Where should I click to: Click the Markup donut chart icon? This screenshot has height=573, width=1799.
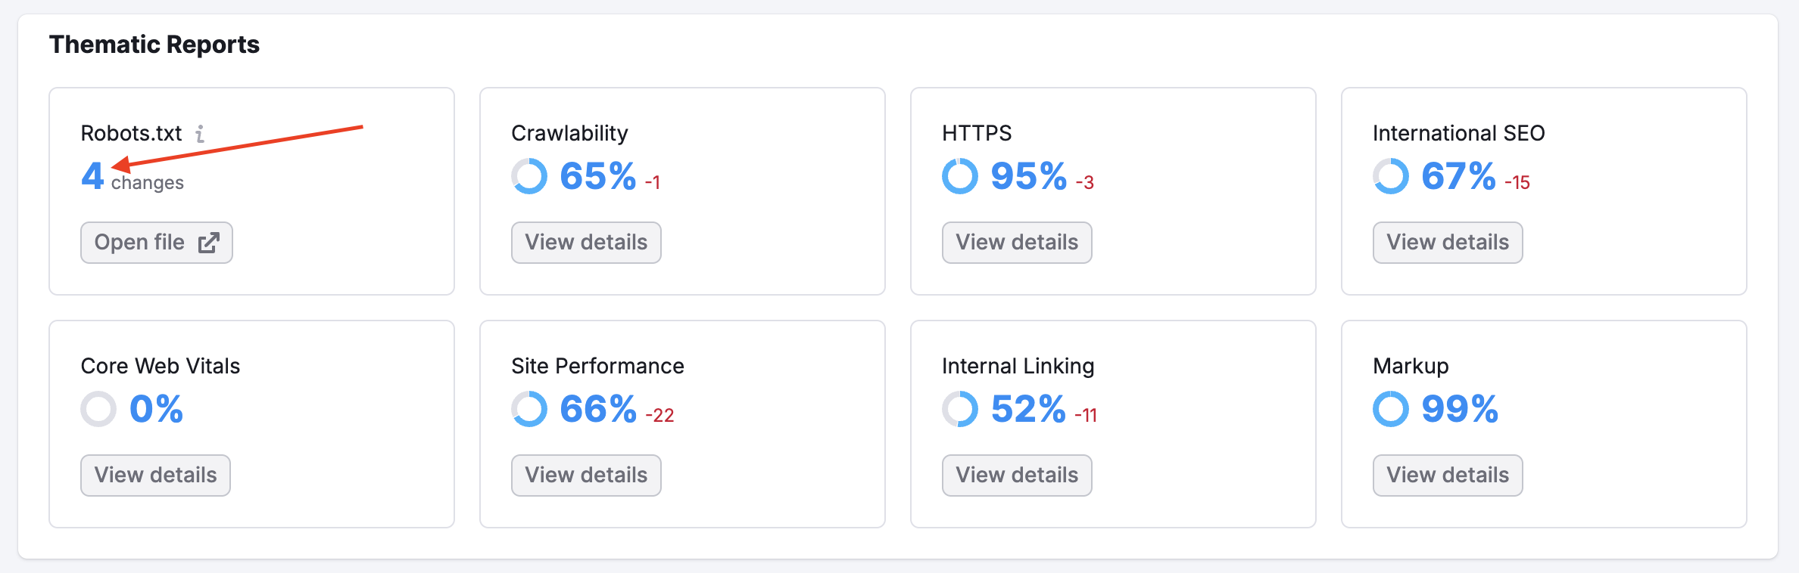[x=1391, y=409]
